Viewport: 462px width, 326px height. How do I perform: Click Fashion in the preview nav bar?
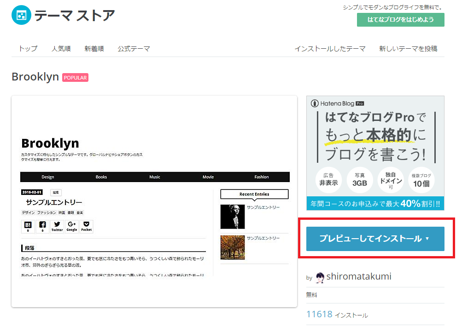coord(262,177)
